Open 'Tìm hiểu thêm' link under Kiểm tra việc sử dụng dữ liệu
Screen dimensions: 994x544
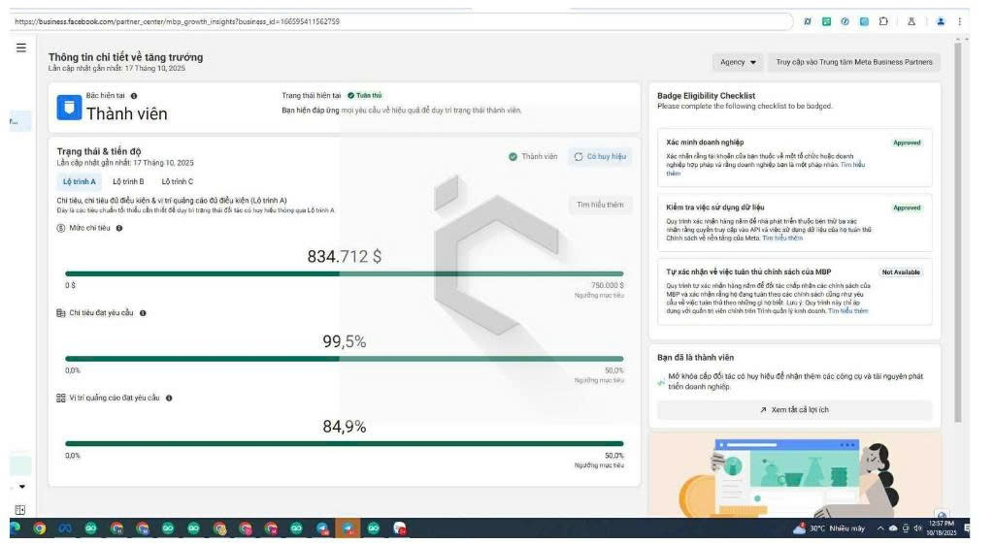[782, 239]
